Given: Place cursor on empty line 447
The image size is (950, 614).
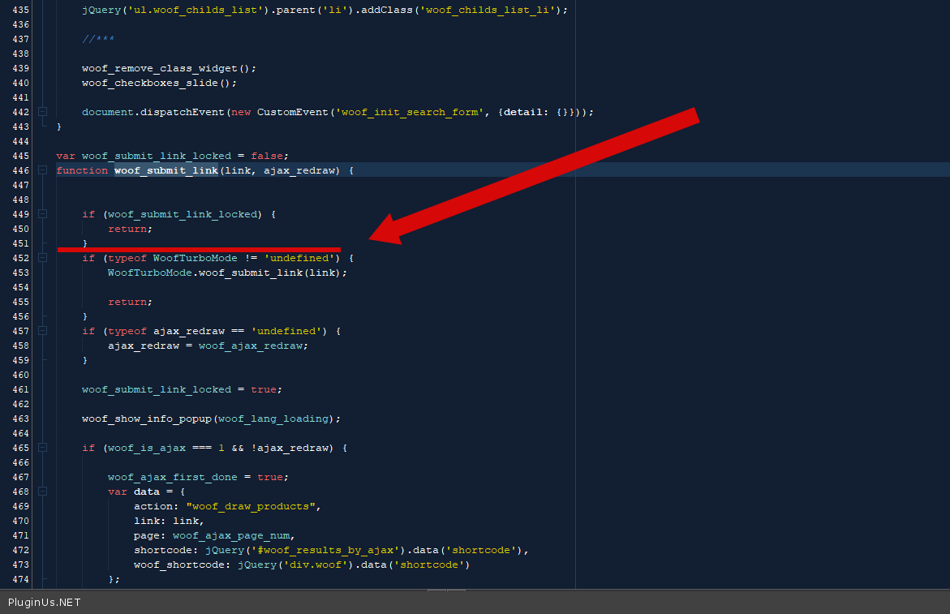Looking at the screenshot, I should coord(243,185).
